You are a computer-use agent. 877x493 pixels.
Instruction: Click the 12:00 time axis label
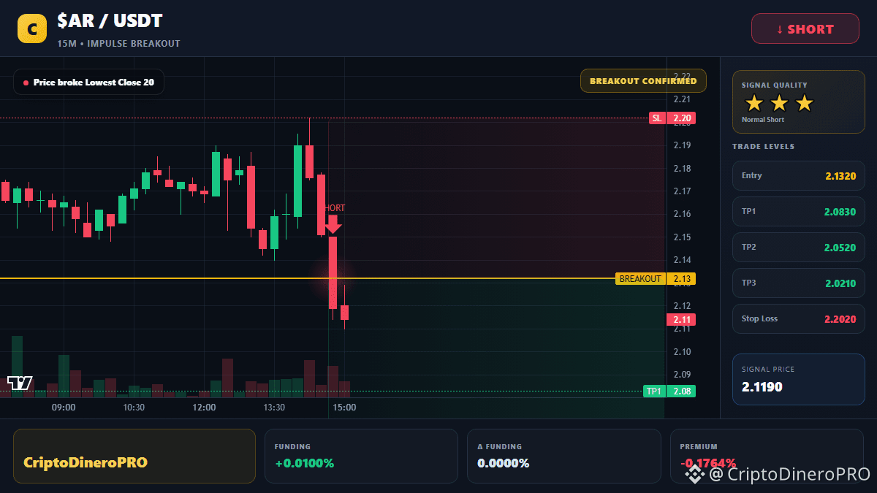pyautogui.click(x=204, y=407)
